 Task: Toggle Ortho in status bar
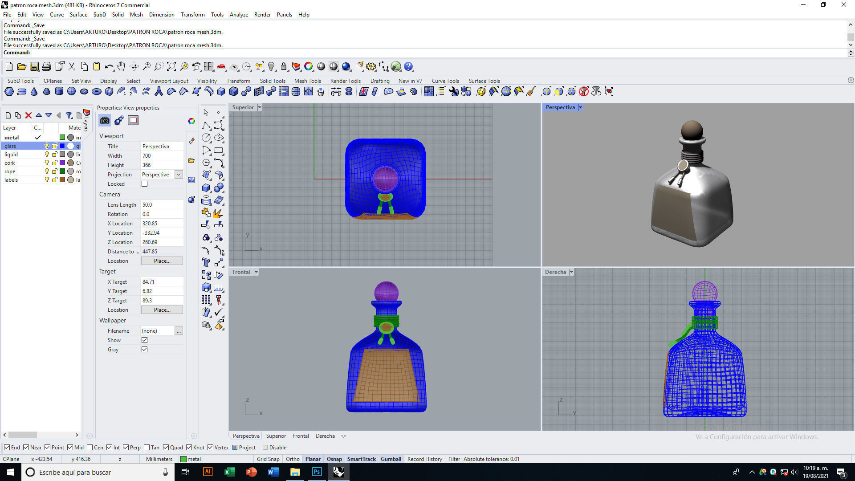click(293, 459)
